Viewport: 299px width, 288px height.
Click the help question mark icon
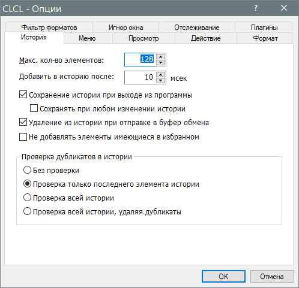point(256,8)
